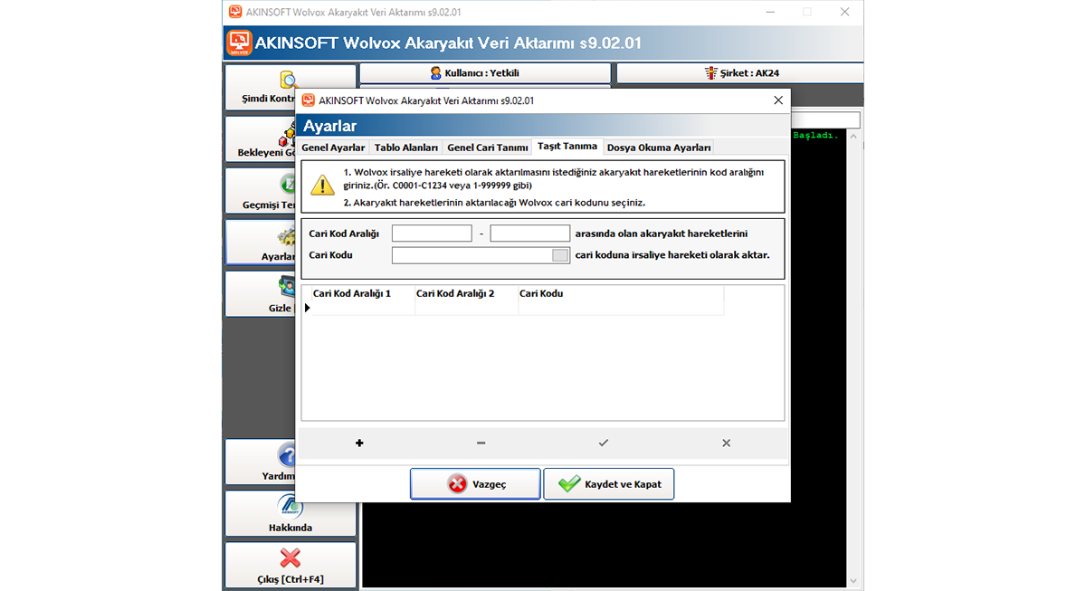1086x591 pixels.
Task: Click Kaydet ve Kapat button
Action: coord(608,484)
